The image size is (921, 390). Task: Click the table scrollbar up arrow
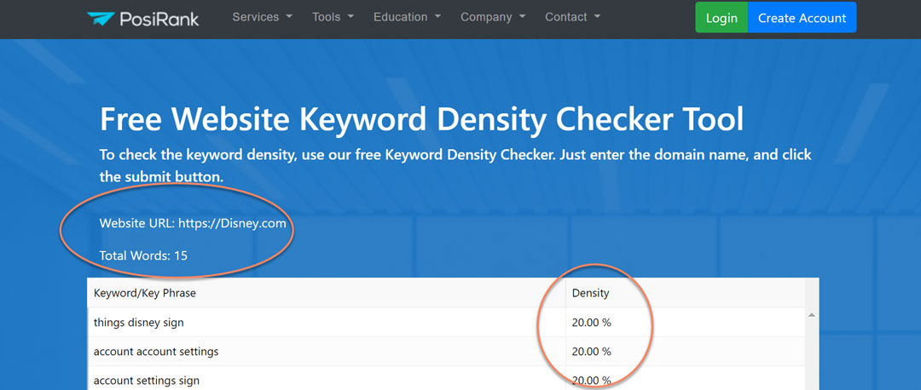(811, 315)
